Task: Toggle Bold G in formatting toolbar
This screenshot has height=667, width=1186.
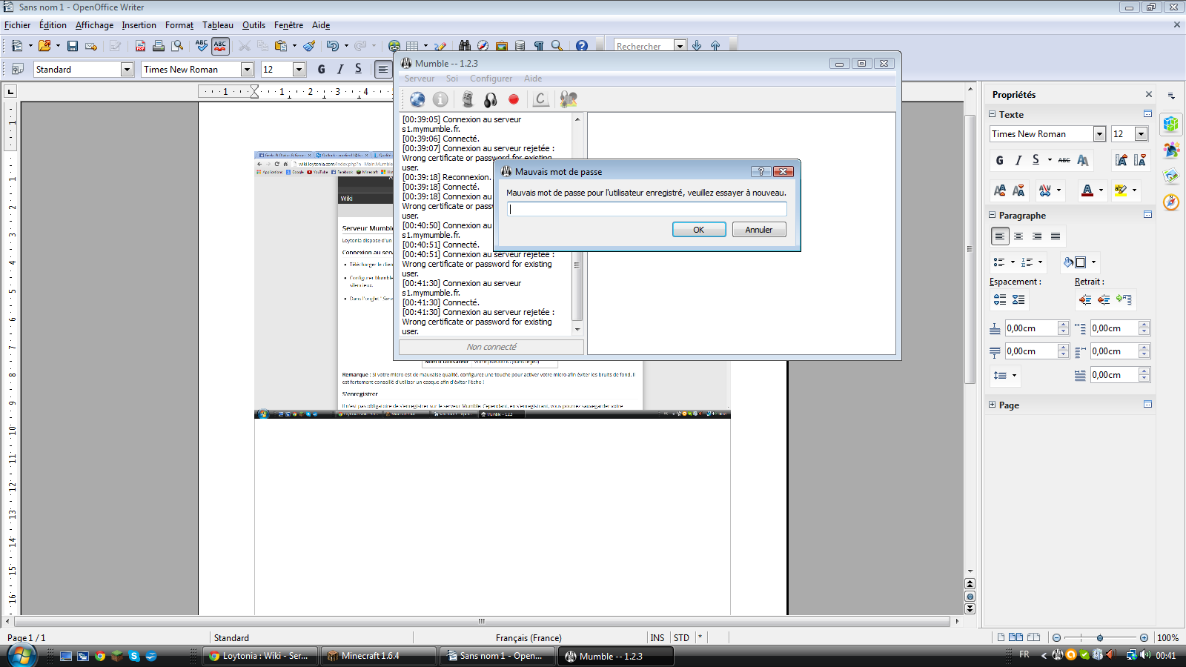Action: (x=321, y=69)
